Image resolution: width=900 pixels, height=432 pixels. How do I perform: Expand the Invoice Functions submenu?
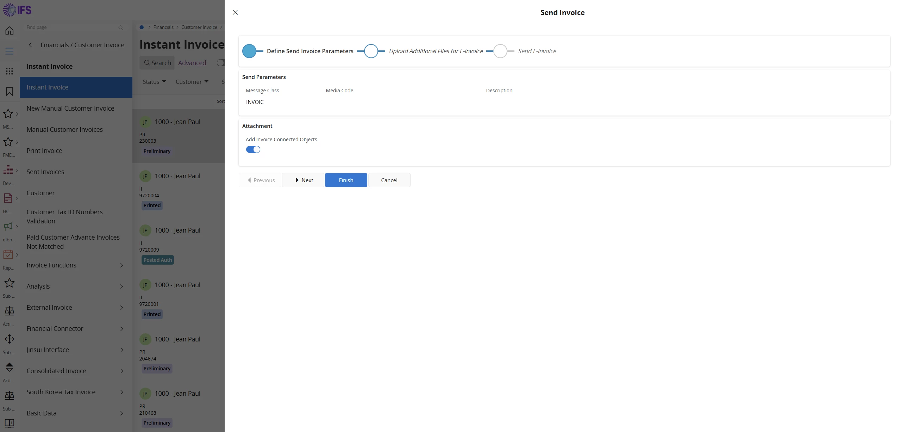121,265
